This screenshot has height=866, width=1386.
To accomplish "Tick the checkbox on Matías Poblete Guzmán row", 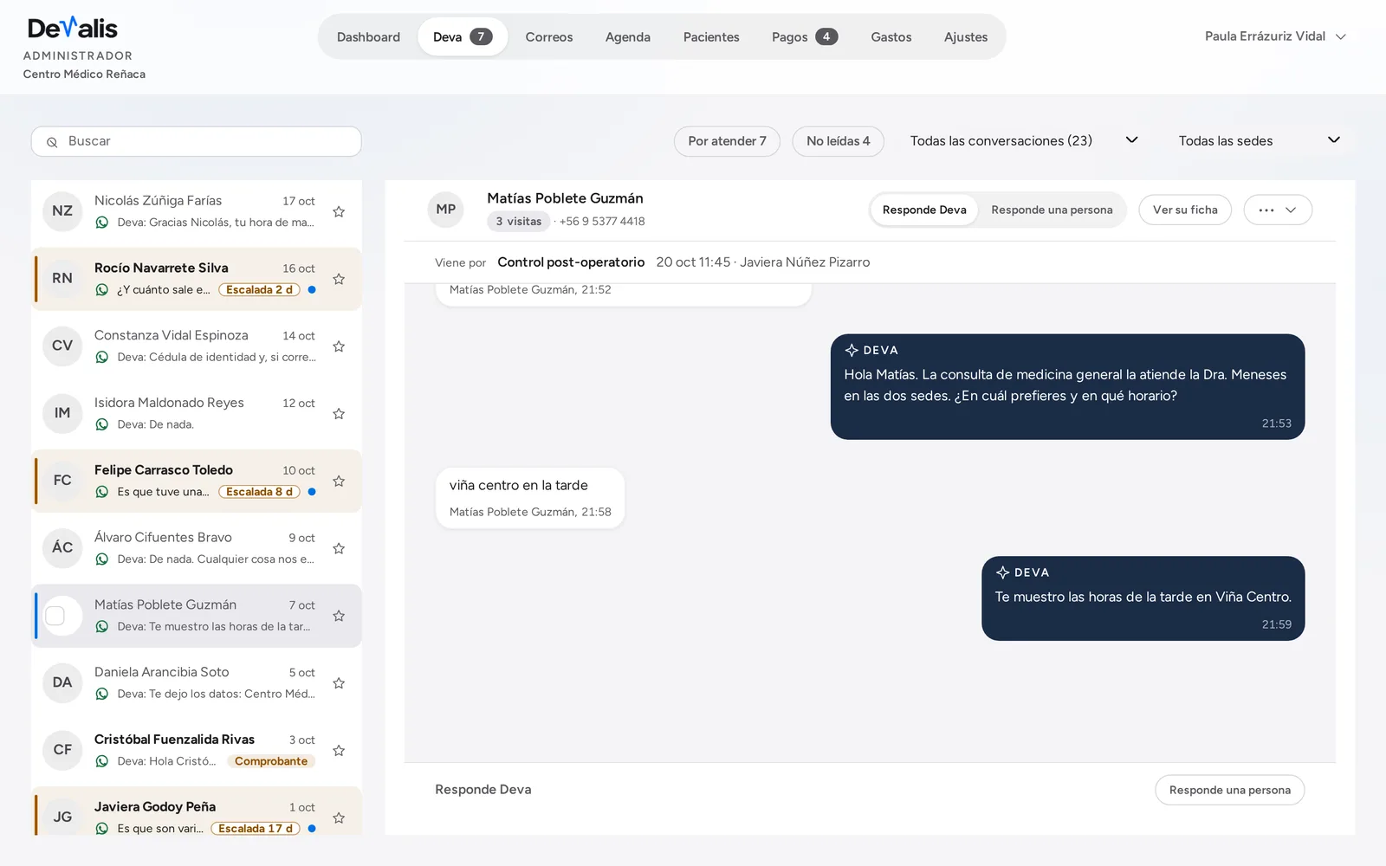I will [x=55, y=616].
